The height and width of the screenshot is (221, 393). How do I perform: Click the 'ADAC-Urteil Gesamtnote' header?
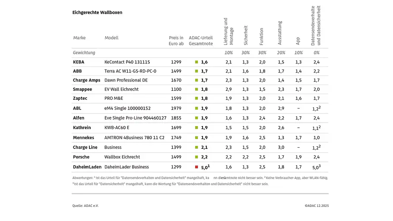pyautogui.click(x=201, y=41)
